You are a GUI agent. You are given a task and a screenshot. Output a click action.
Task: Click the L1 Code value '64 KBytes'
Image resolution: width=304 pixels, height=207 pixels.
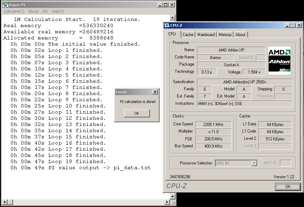point(275,132)
